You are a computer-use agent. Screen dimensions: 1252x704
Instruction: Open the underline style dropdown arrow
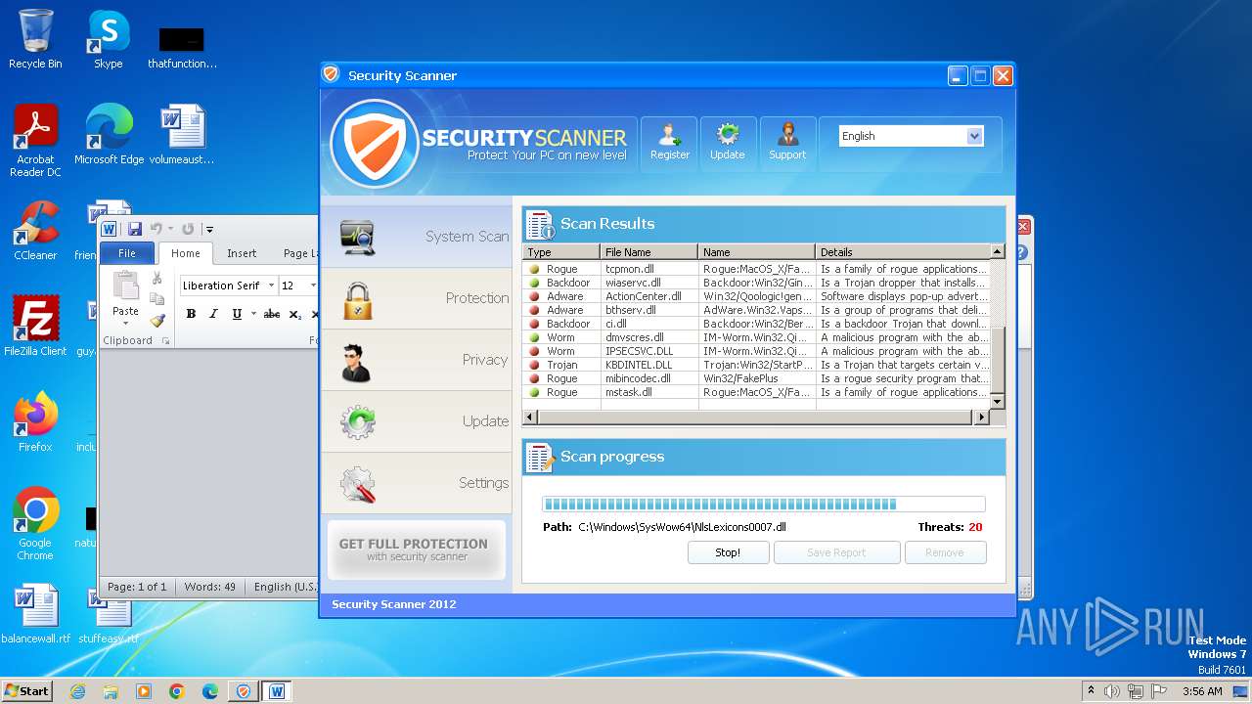click(252, 314)
